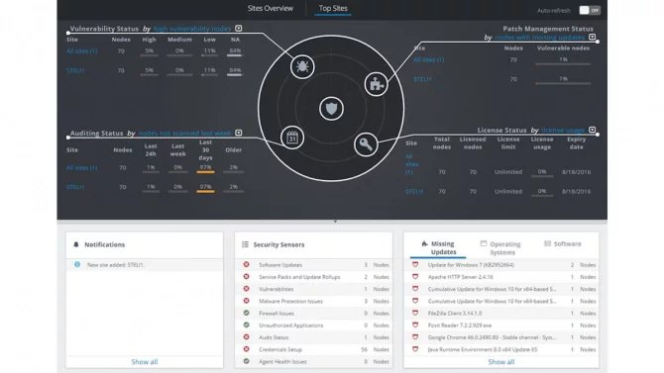
Task: Click the red status icon for Software Updates
Action: click(x=246, y=264)
